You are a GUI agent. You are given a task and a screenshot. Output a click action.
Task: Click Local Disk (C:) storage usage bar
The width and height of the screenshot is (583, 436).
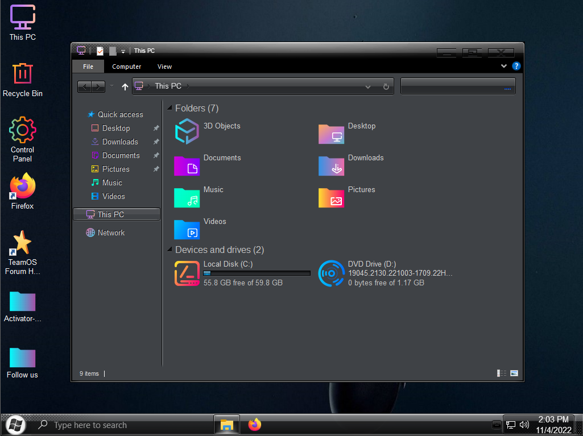coord(257,273)
